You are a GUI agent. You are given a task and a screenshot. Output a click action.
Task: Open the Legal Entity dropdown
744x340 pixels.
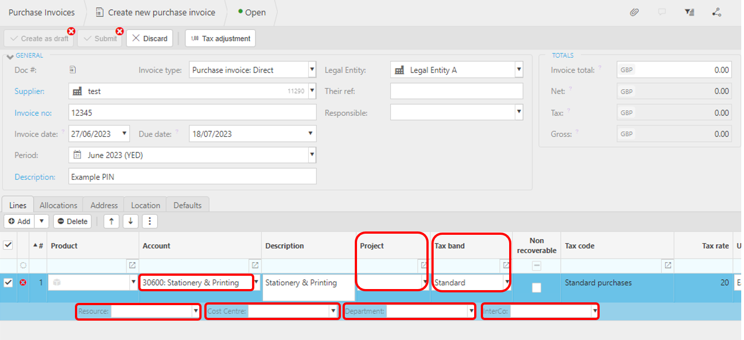[x=519, y=70]
